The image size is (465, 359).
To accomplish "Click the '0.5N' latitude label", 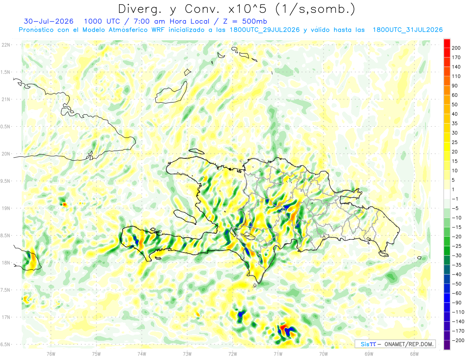I will [x=6, y=127].
